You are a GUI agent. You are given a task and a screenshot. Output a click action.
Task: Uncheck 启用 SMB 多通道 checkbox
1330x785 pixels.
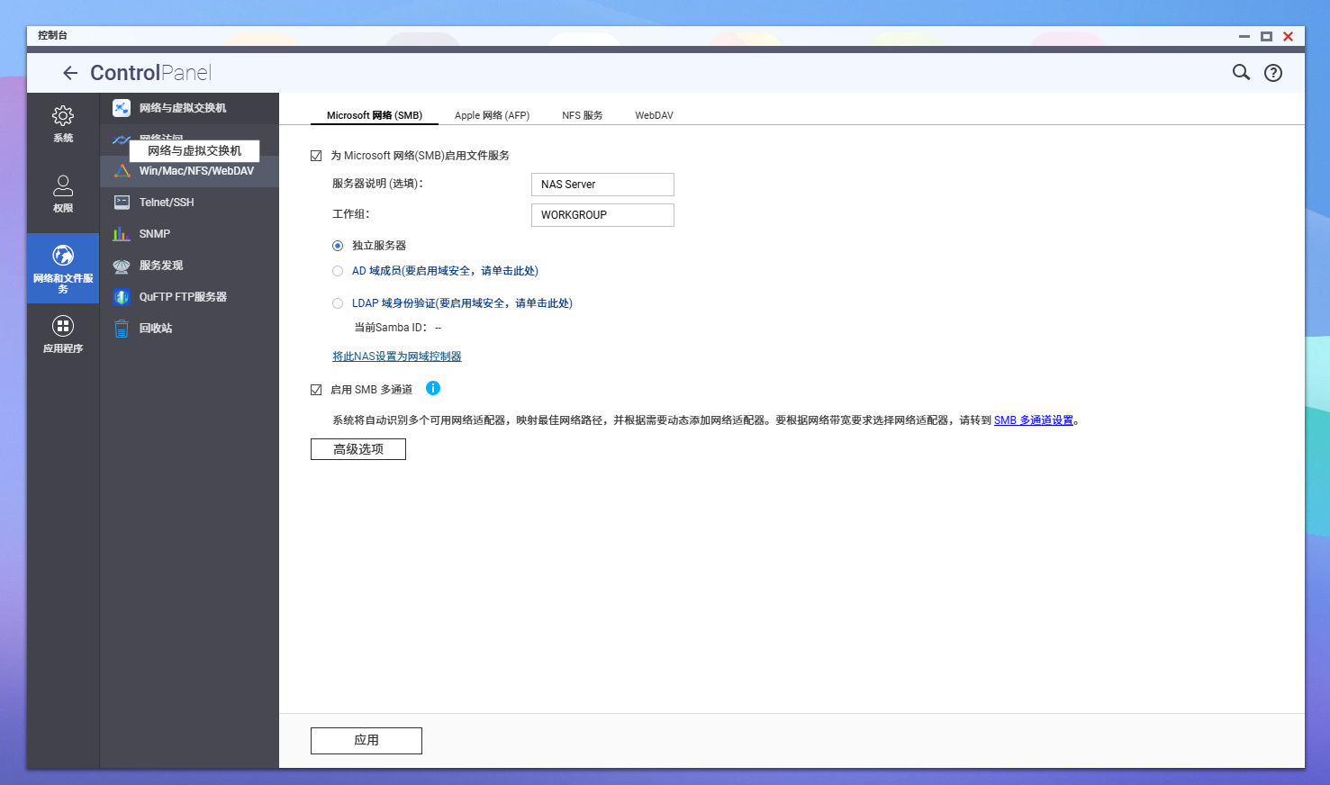coord(316,390)
